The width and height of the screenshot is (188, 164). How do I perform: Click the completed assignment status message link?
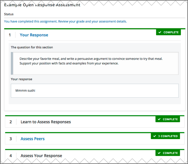(65, 21)
